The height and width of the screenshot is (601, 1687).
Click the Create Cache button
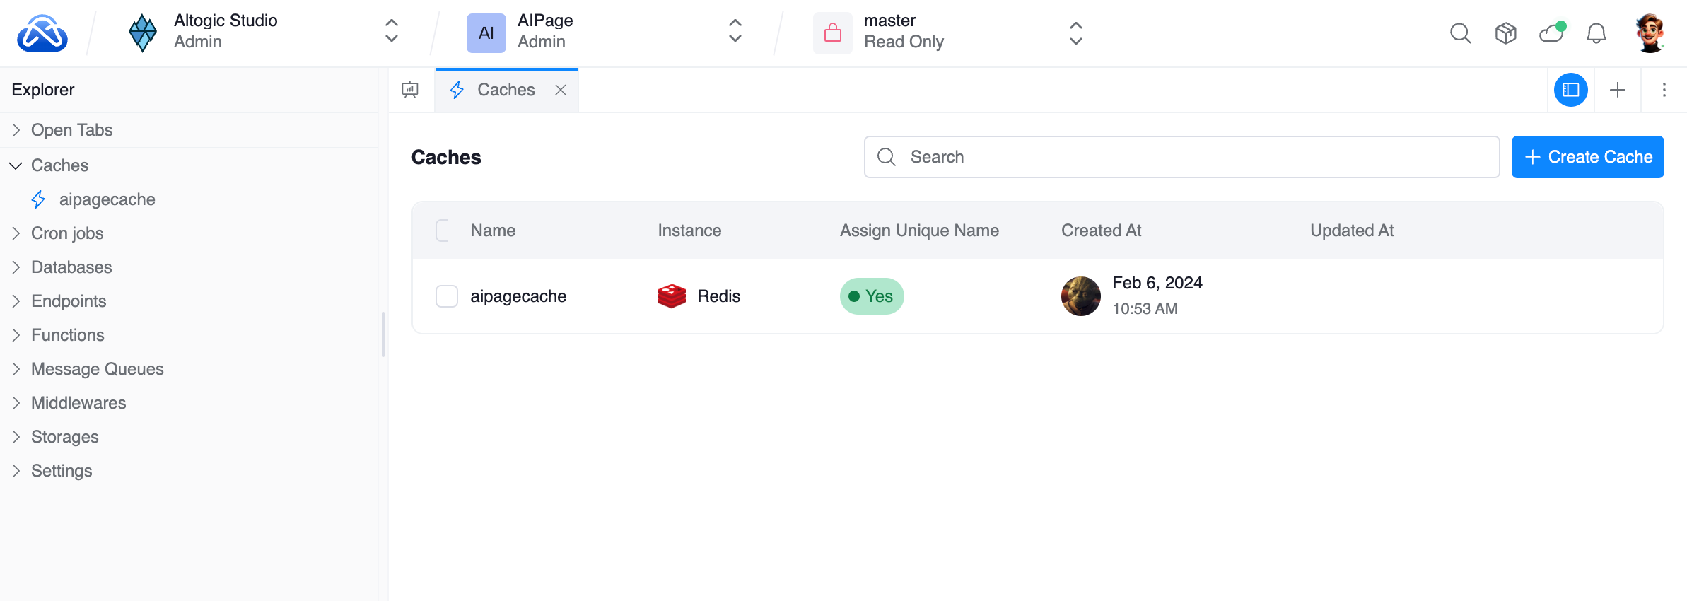point(1587,157)
